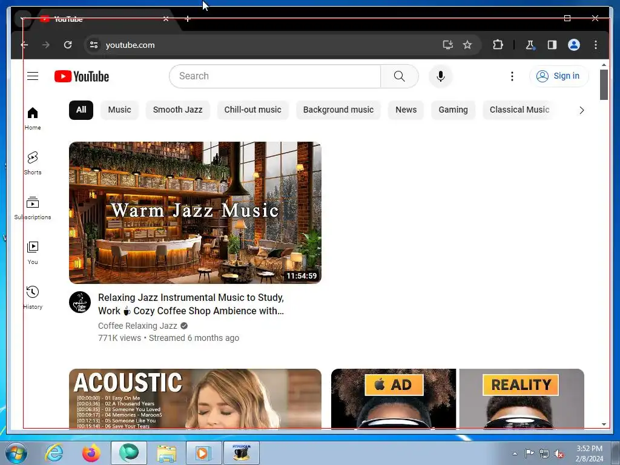Select the All filter chip
The height and width of the screenshot is (465, 620).
[x=81, y=110]
